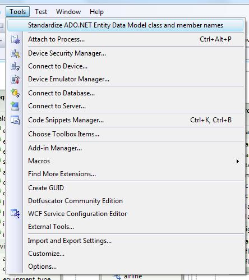Open the Tools menu in the menu bar

coord(17,12)
